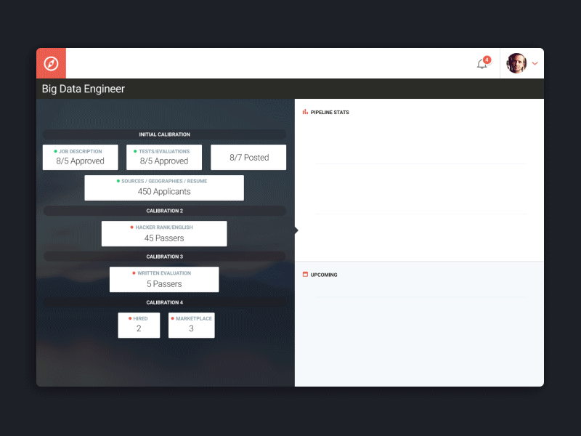Click the Calibration 3 header bar
Viewport: 581px width, 436px height.
point(165,257)
